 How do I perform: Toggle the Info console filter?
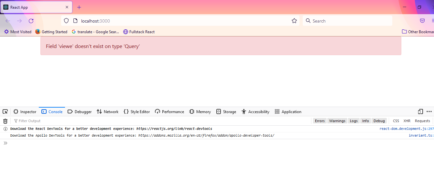tap(365, 121)
